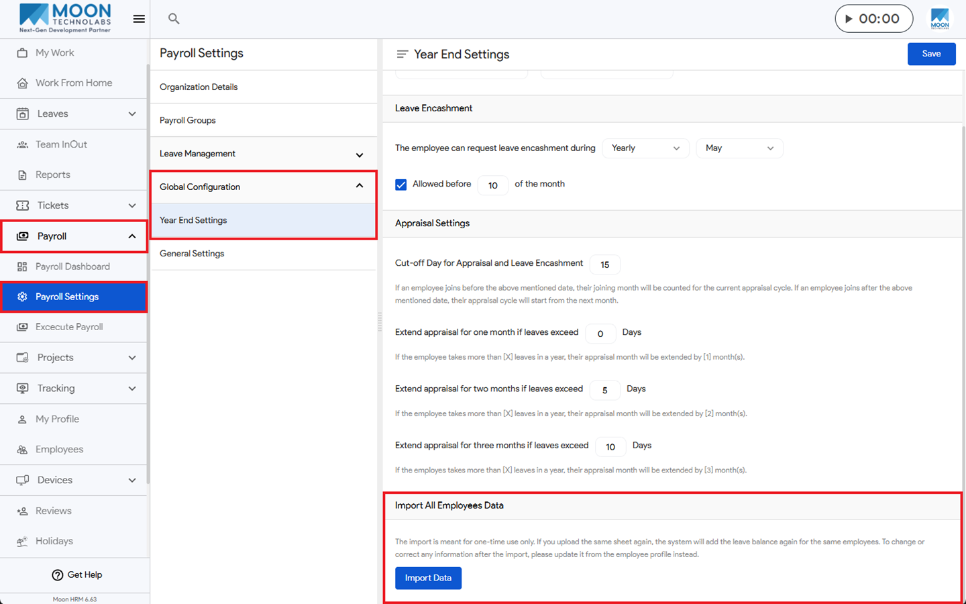The width and height of the screenshot is (966, 604).
Task: Click the Reviews icon in sidebar
Action: [x=22, y=511]
